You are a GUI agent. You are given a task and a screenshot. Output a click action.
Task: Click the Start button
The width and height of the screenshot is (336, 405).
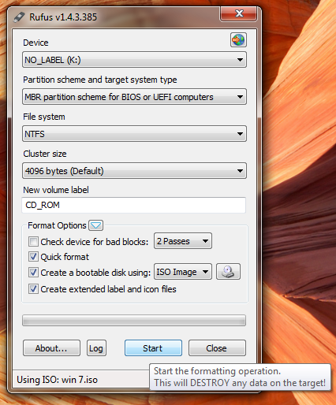pos(153,348)
